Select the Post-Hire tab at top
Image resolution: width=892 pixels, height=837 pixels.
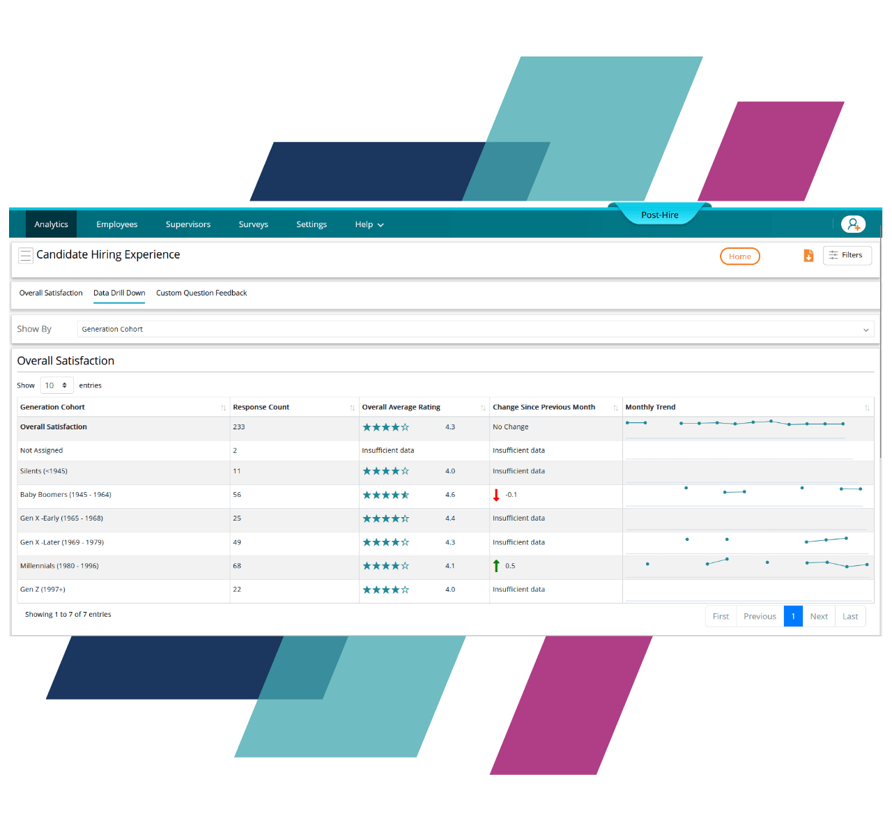(x=659, y=215)
